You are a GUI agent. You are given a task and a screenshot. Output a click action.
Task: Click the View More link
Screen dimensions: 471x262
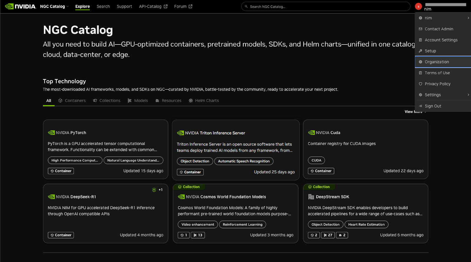pyautogui.click(x=415, y=112)
